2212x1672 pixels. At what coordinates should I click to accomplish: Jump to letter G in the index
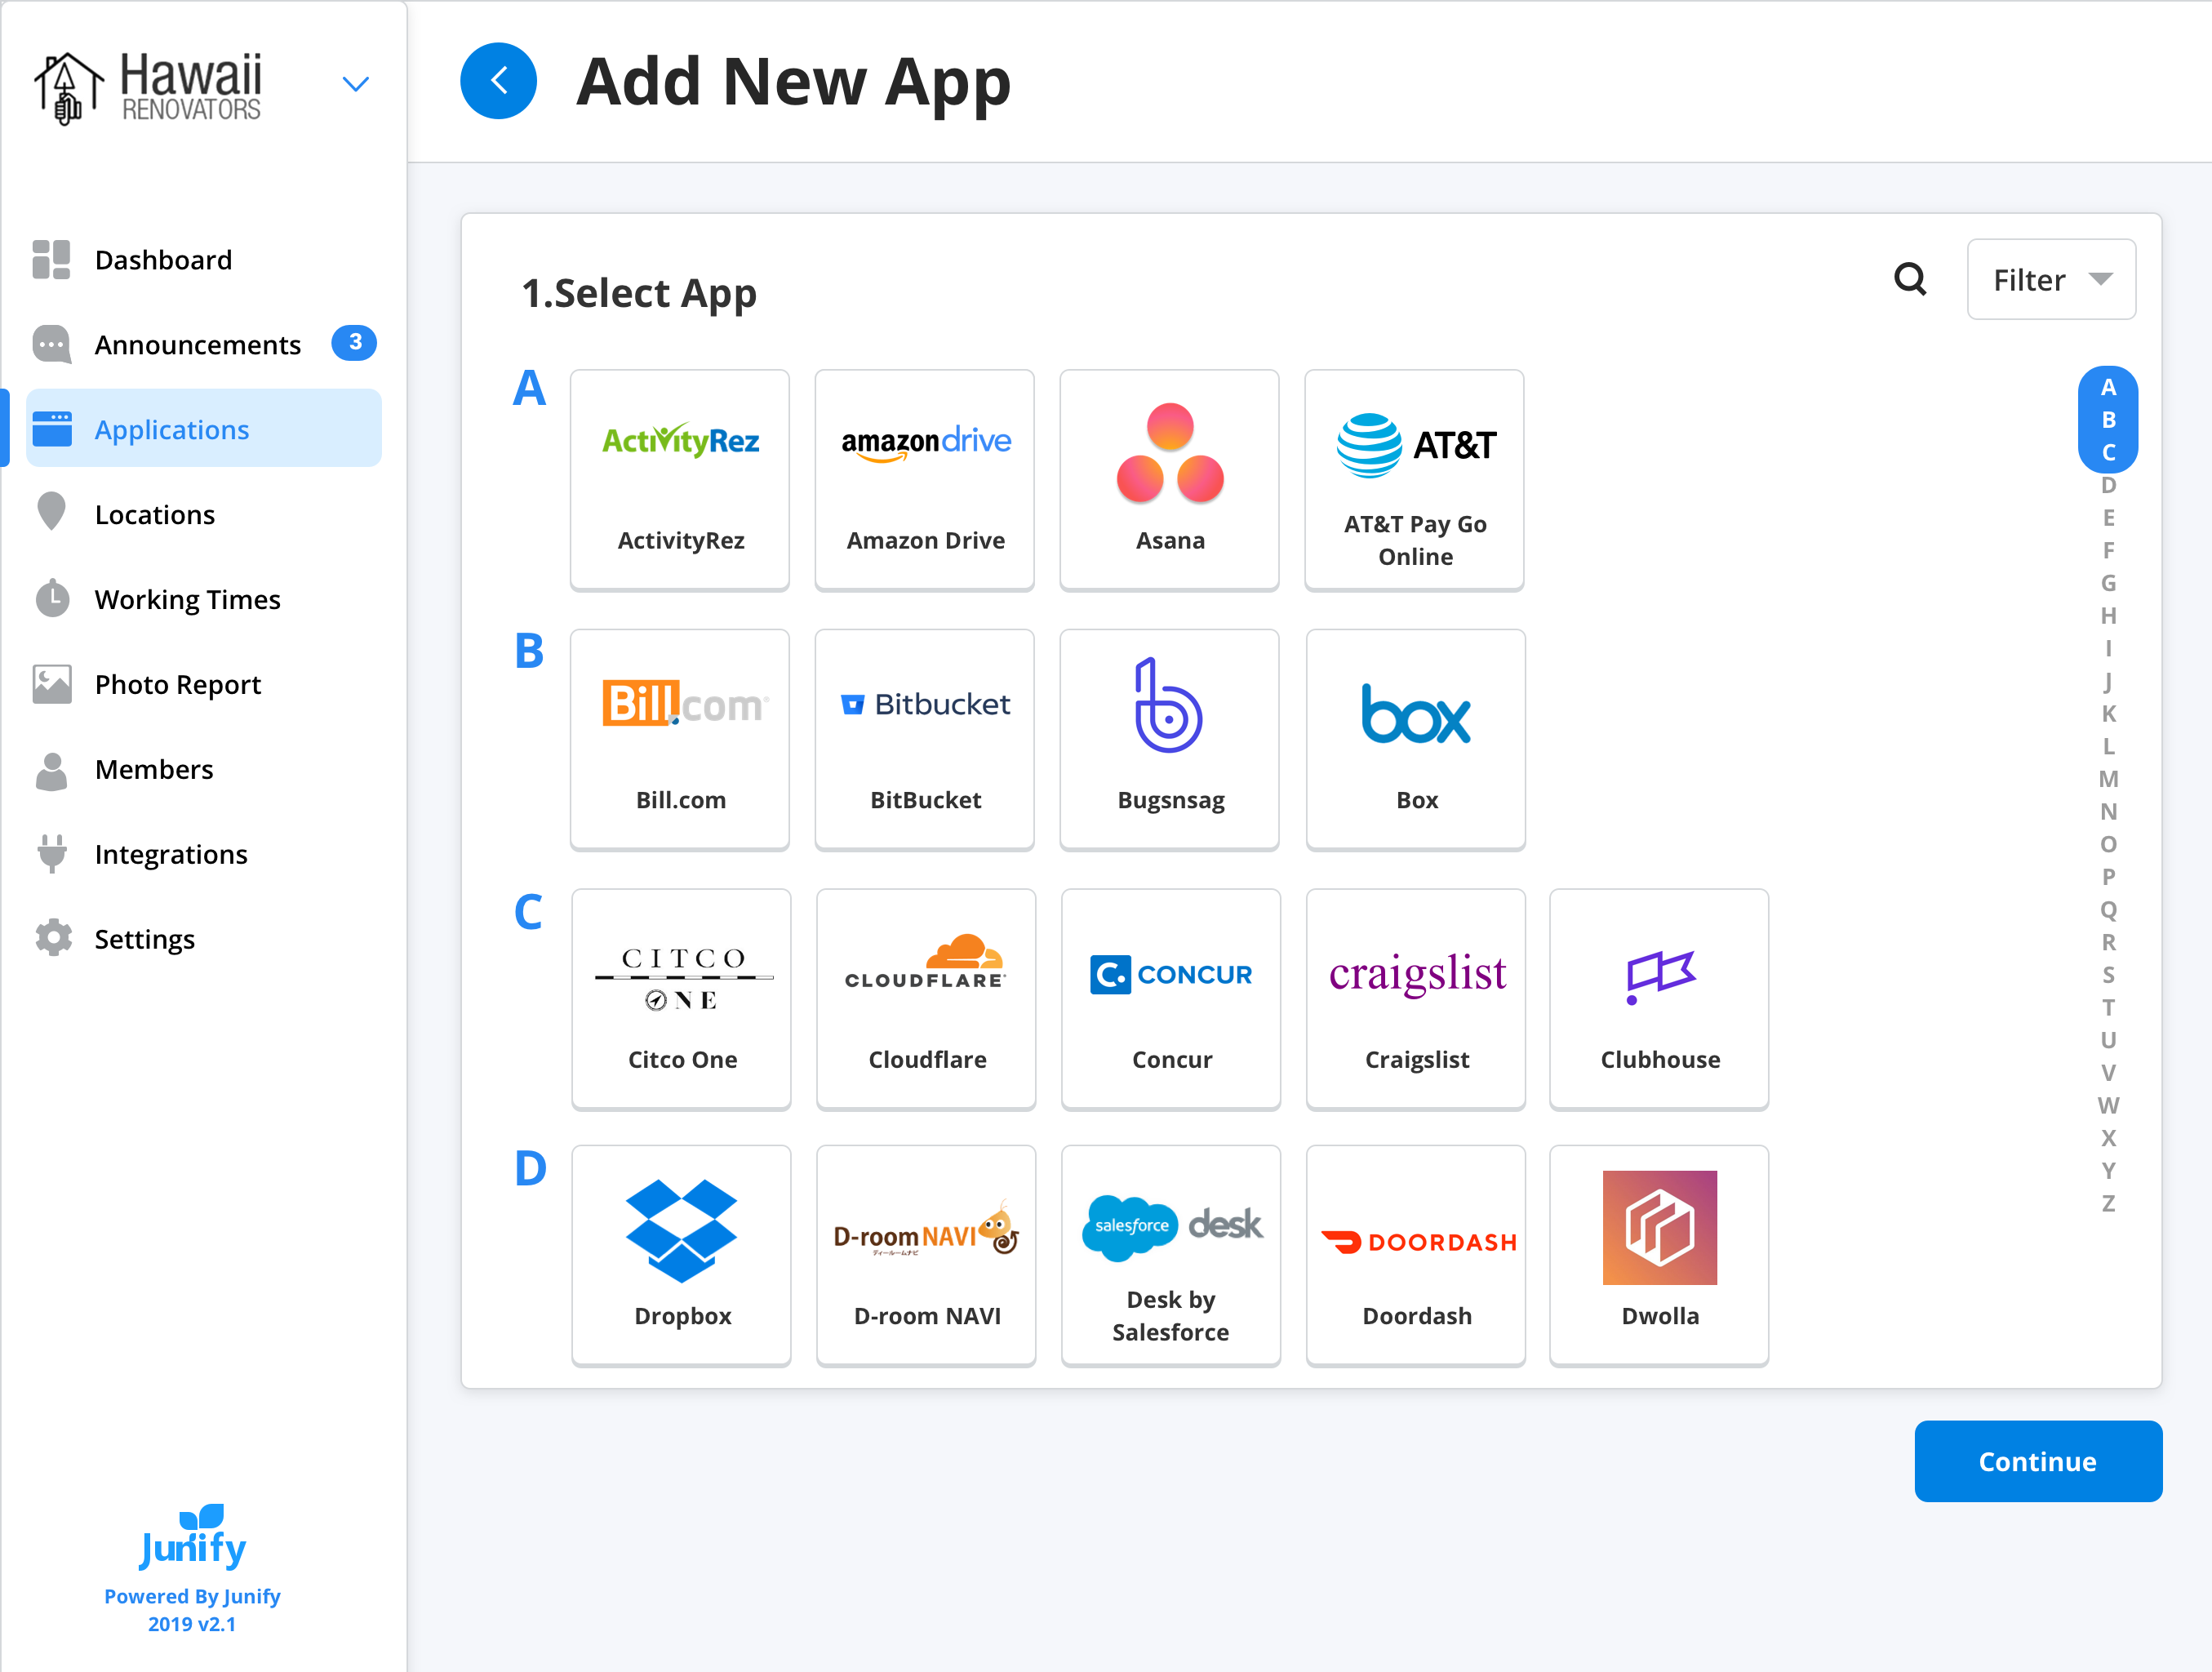pyautogui.click(x=2108, y=583)
